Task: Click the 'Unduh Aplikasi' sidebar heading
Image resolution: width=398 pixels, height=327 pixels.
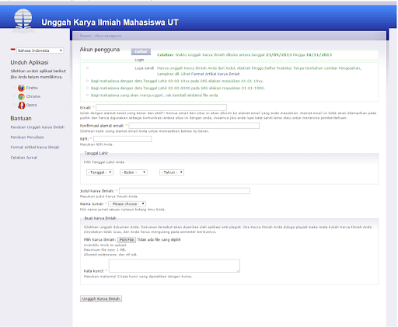Action: tap(30, 63)
